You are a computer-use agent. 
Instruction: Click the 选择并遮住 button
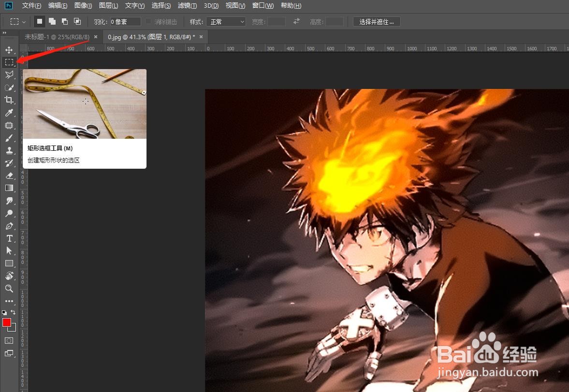pos(377,22)
